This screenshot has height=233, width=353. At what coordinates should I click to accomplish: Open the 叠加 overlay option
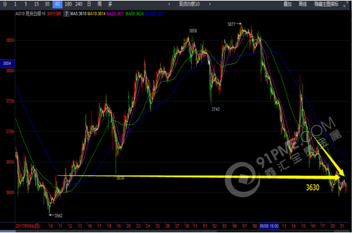pyautogui.click(x=287, y=4)
